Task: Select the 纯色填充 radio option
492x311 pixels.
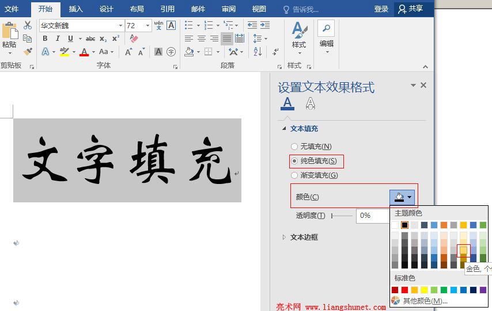Action: tap(294, 161)
